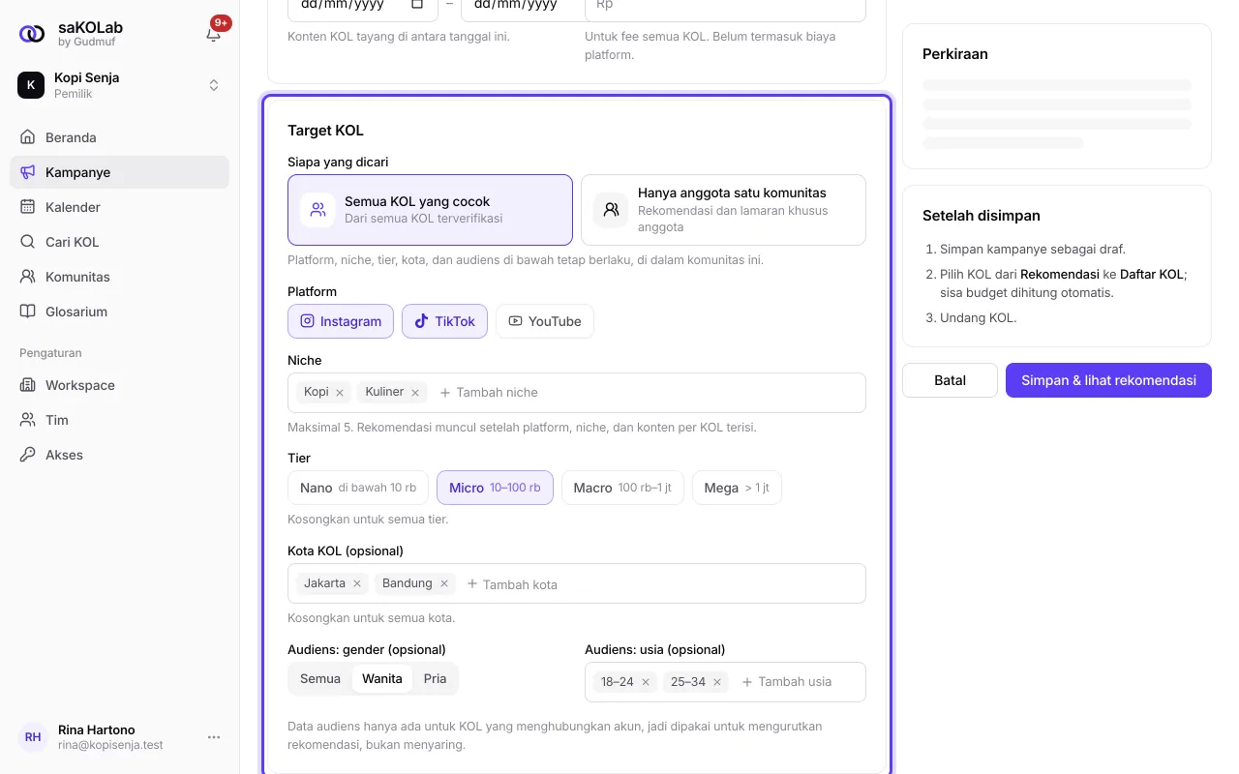The image size is (1239, 774).
Task: Remove the Bandung city tag
Action: click(x=444, y=584)
